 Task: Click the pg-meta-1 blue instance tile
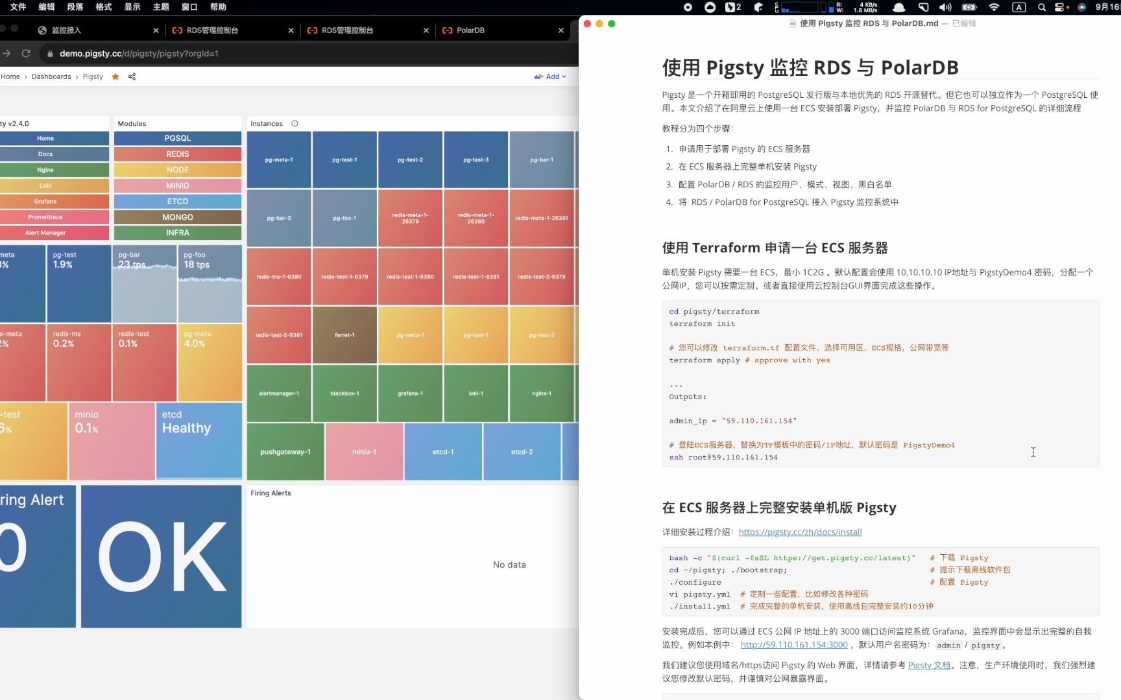[x=279, y=159]
